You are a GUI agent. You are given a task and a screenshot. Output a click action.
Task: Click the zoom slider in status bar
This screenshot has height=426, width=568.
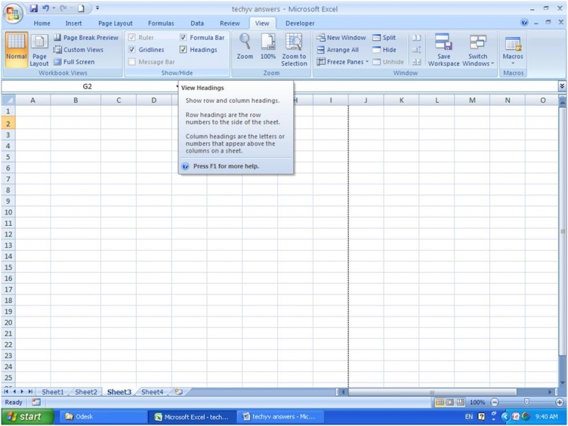click(527, 403)
